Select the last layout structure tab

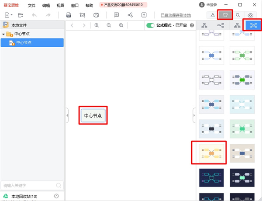[x=252, y=25]
